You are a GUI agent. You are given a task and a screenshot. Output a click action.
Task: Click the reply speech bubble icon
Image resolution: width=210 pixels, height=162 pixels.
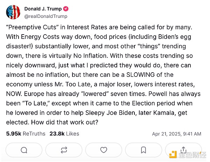[x=24, y=150]
